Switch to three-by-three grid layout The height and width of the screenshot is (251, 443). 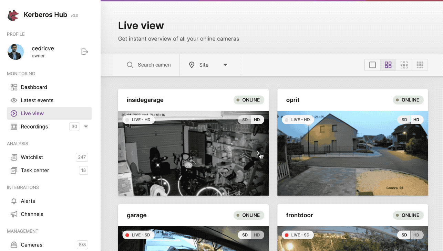click(404, 65)
